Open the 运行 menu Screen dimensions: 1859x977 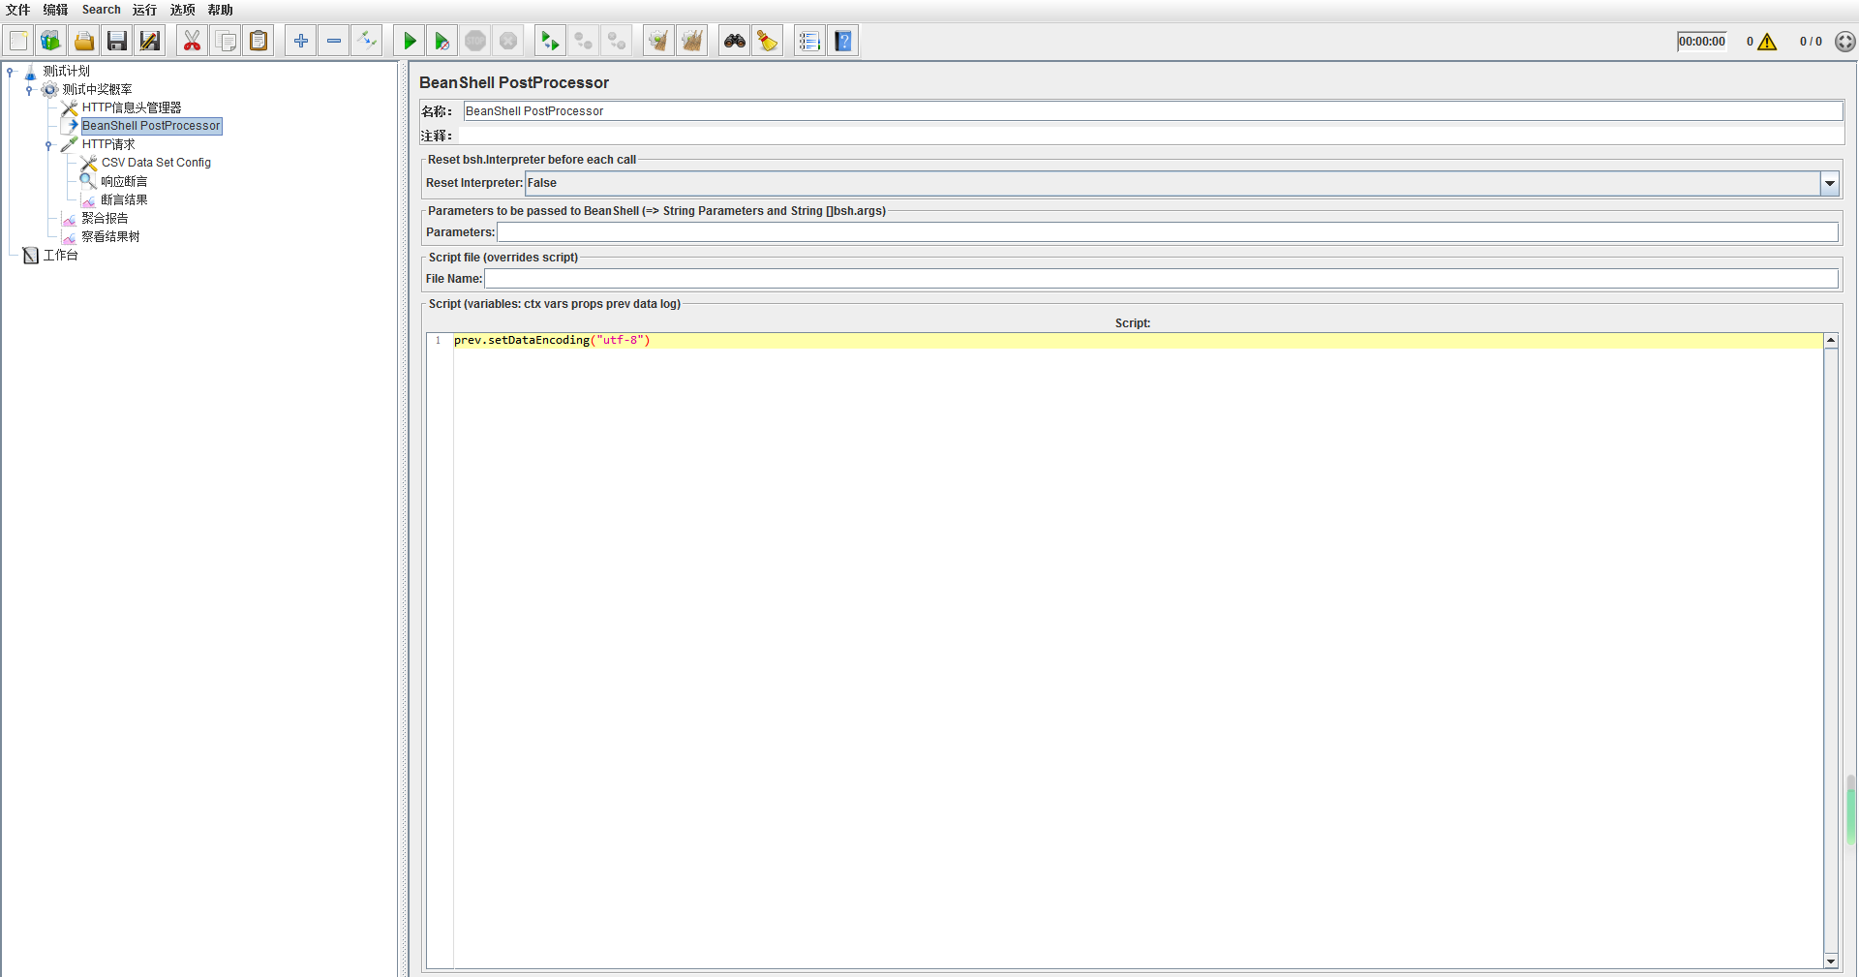click(144, 10)
